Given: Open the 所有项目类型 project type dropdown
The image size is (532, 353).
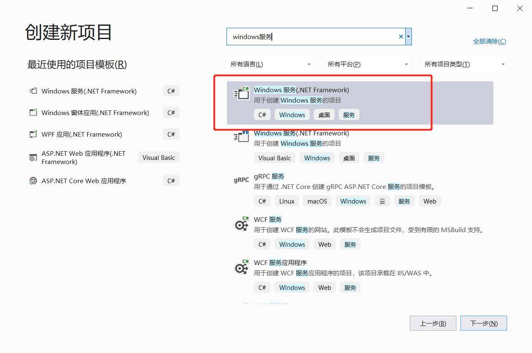Looking at the screenshot, I should pos(464,64).
